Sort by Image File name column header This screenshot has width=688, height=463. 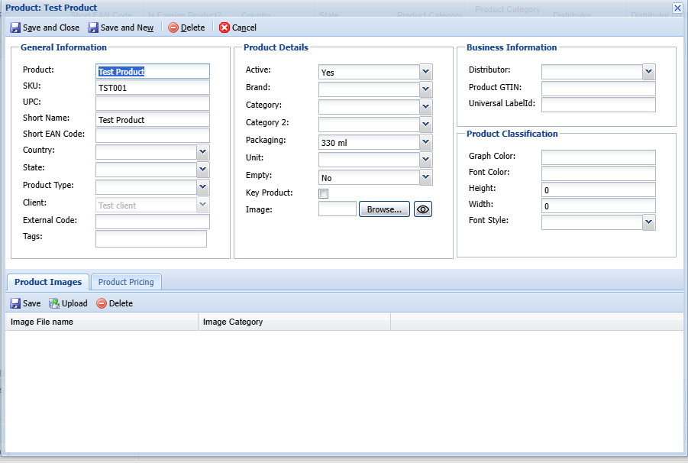(102, 322)
